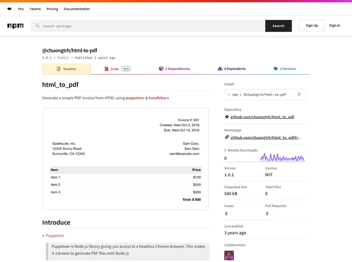Switch to the Readme tab
The height and width of the screenshot is (262, 352).
[x=66, y=69]
